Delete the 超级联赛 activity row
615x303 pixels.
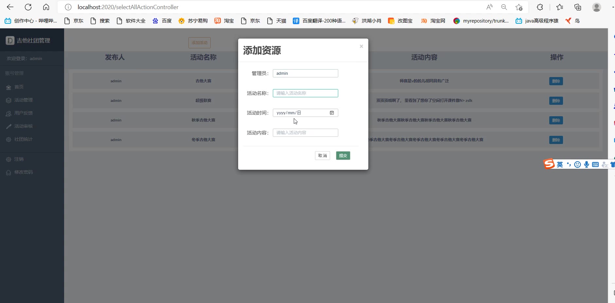pos(556,101)
